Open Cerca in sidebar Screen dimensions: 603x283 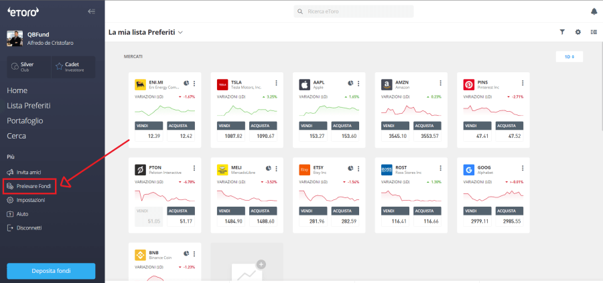click(x=17, y=136)
